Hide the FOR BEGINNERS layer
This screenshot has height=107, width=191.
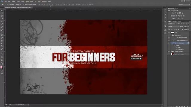tap(169, 43)
